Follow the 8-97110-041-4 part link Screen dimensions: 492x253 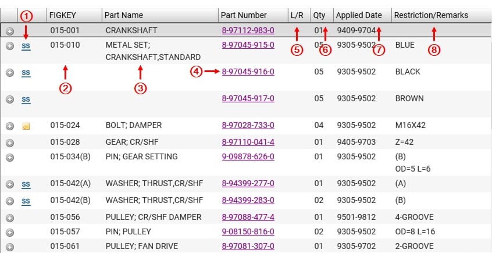(248, 142)
